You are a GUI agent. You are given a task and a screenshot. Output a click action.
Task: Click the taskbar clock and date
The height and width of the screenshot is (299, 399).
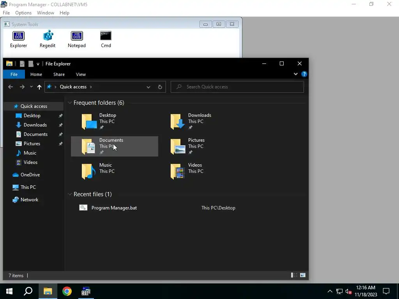365,291
